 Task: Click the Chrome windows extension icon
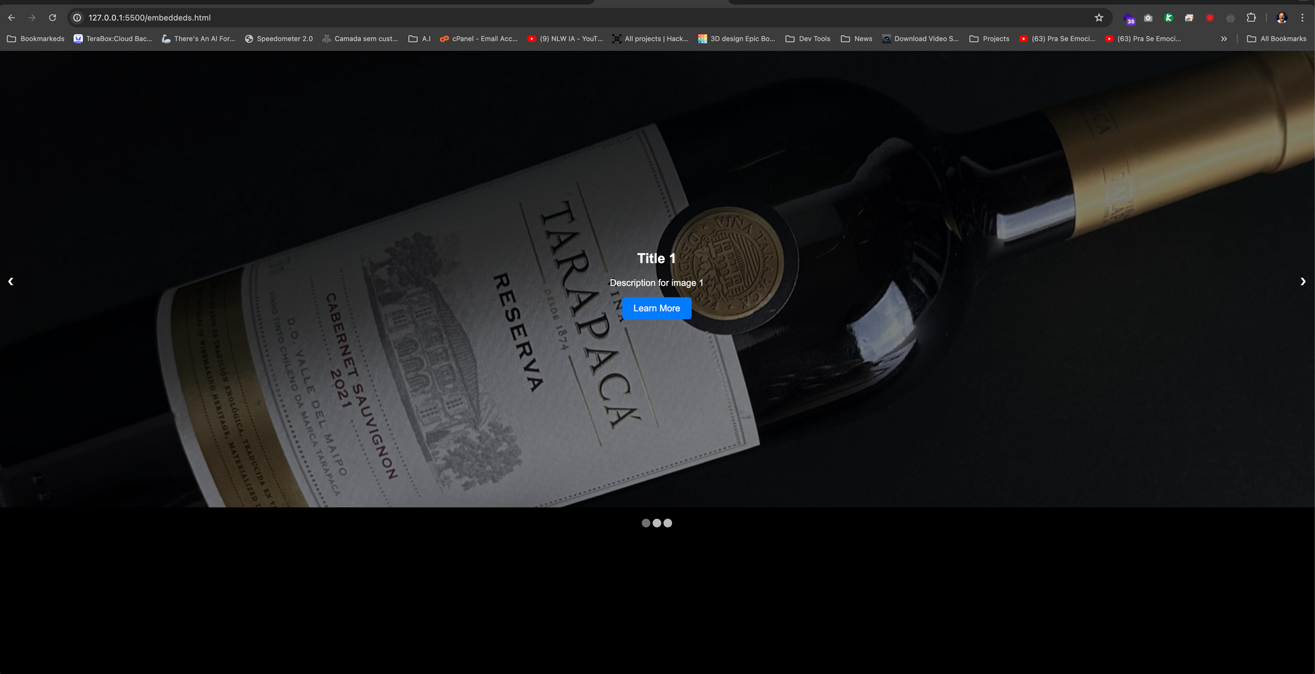(1189, 18)
